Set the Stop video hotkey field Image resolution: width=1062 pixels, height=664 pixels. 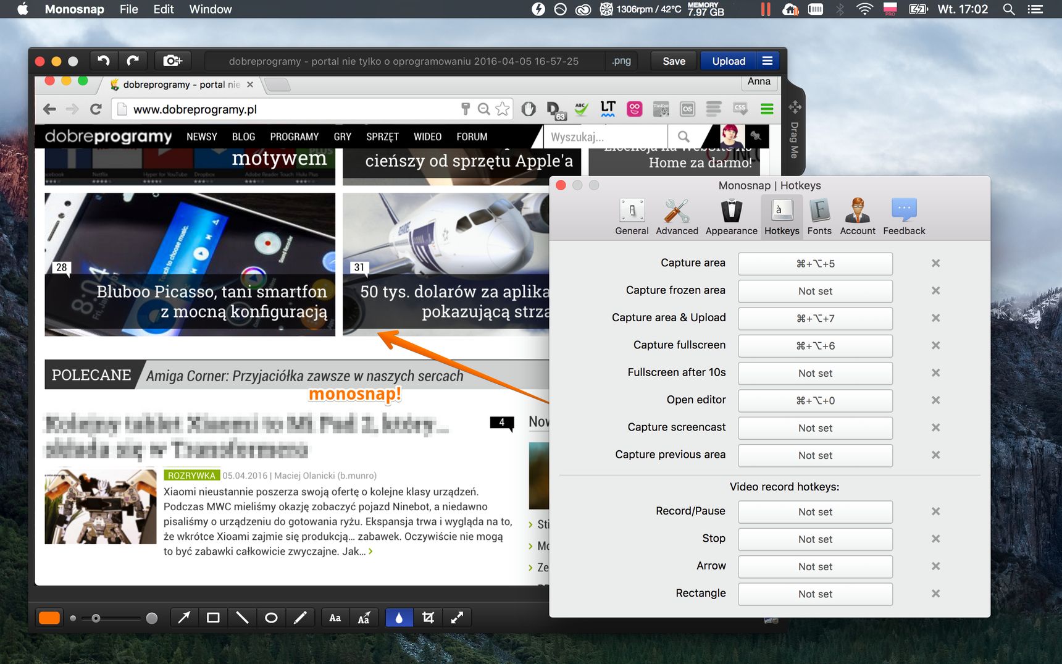[x=815, y=539]
